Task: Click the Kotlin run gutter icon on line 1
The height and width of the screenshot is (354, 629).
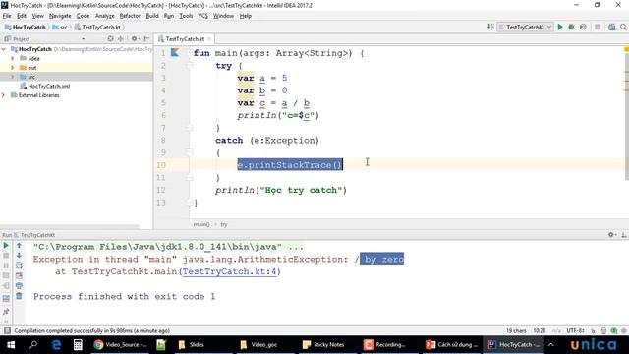Action: coord(175,52)
